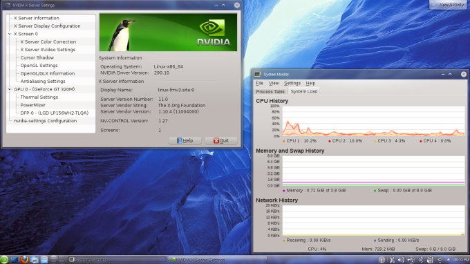470x264 pixels.
Task: Switch to Process Table tab
Action: click(x=270, y=91)
